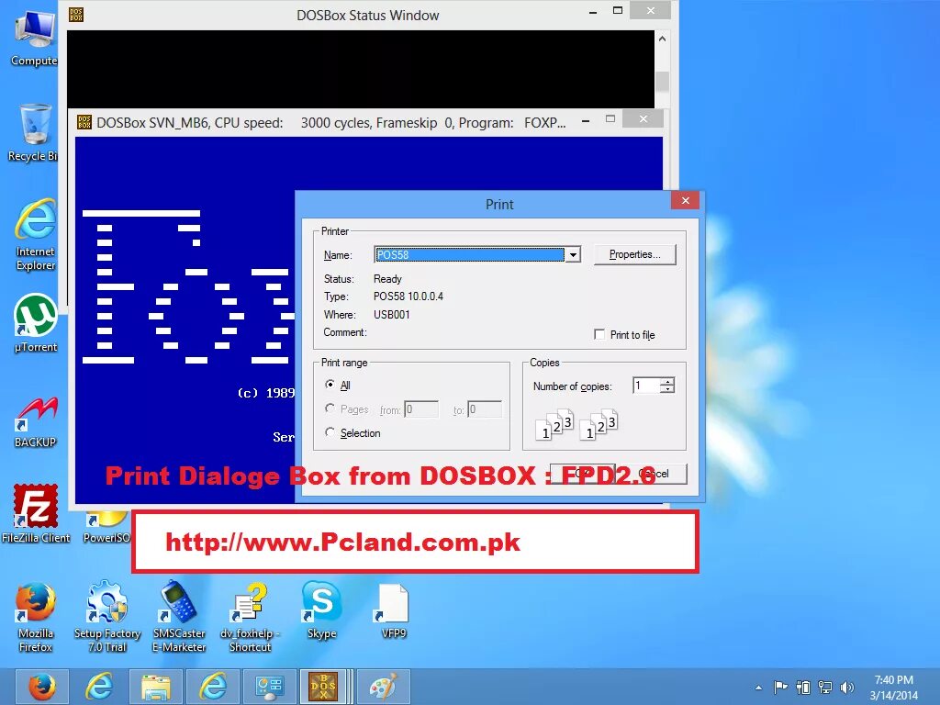This screenshot has width=940, height=705.
Task: Click the DOSBox SVN_MB6 window title icon
Action: pyautogui.click(x=84, y=122)
